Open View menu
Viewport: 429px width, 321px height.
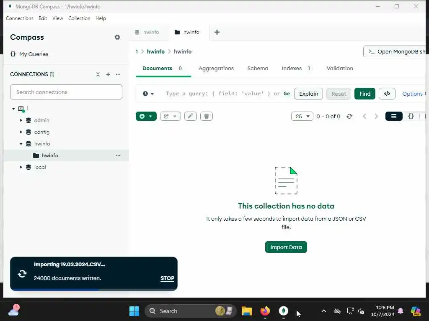[x=58, y=18]
